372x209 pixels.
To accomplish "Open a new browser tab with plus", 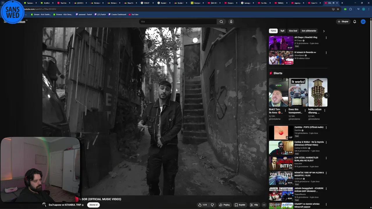I will (x=342, y=3).
